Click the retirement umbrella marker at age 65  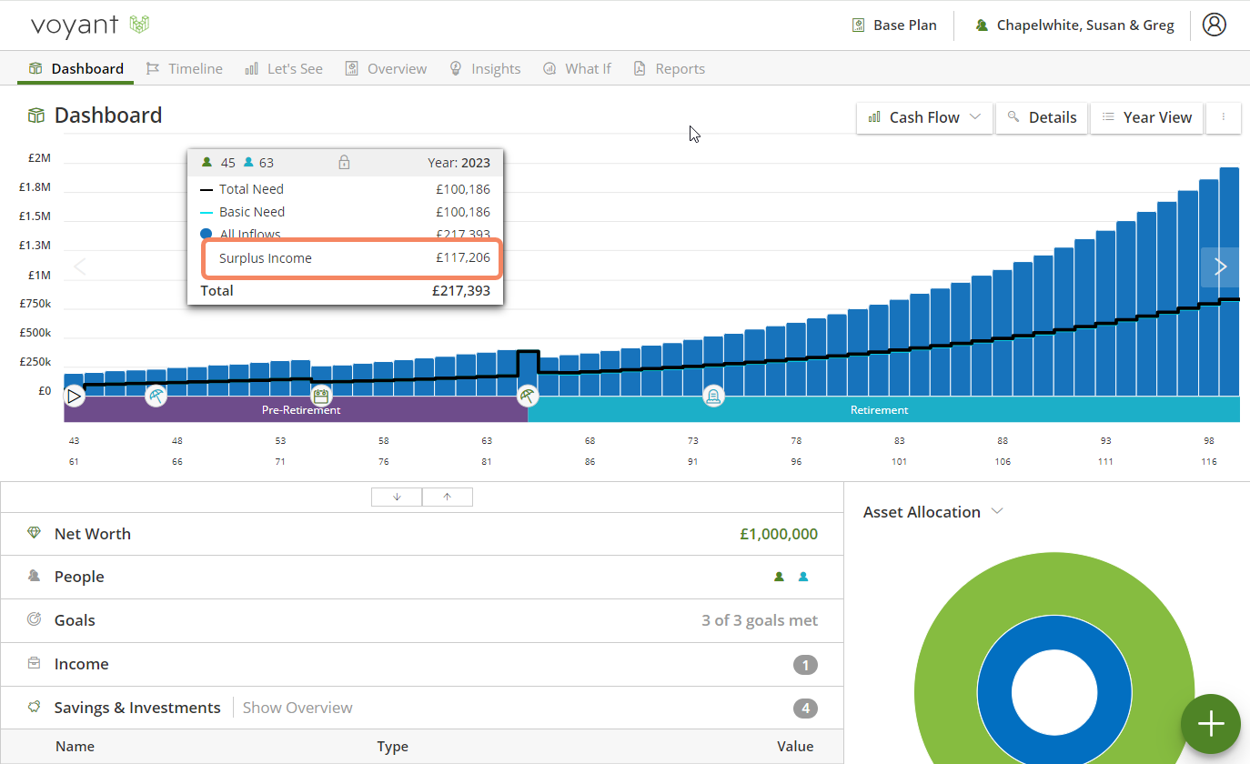point(528,396)
